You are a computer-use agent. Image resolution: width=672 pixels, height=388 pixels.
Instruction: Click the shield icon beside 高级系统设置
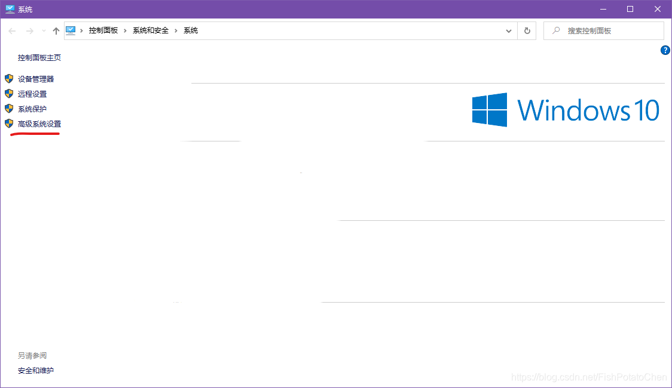point(9,124)
